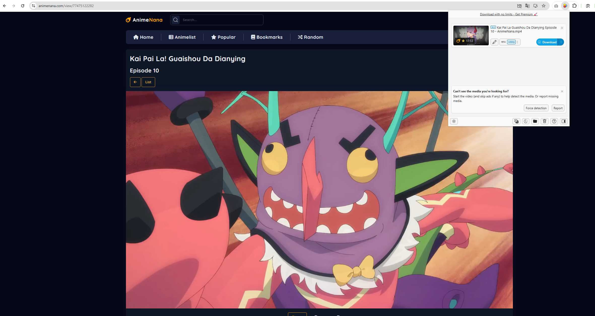Open the Animelist menu item
595x316 pixels.
click(x=182, y=37)
